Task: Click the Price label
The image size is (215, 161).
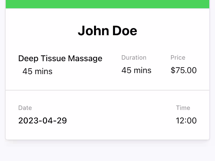Action: click(178, 58)
